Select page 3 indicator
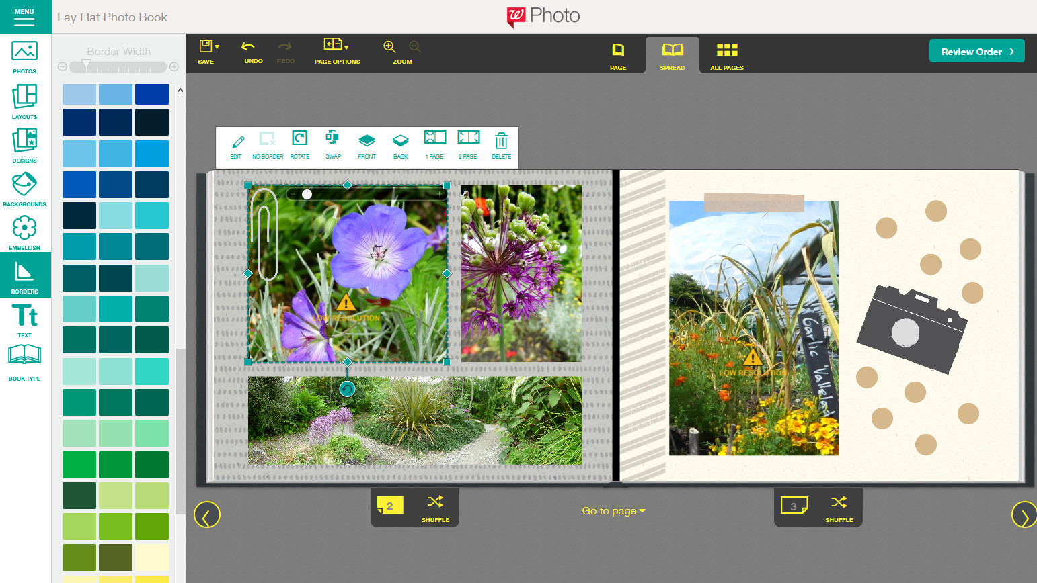 (x=794, y=506)
